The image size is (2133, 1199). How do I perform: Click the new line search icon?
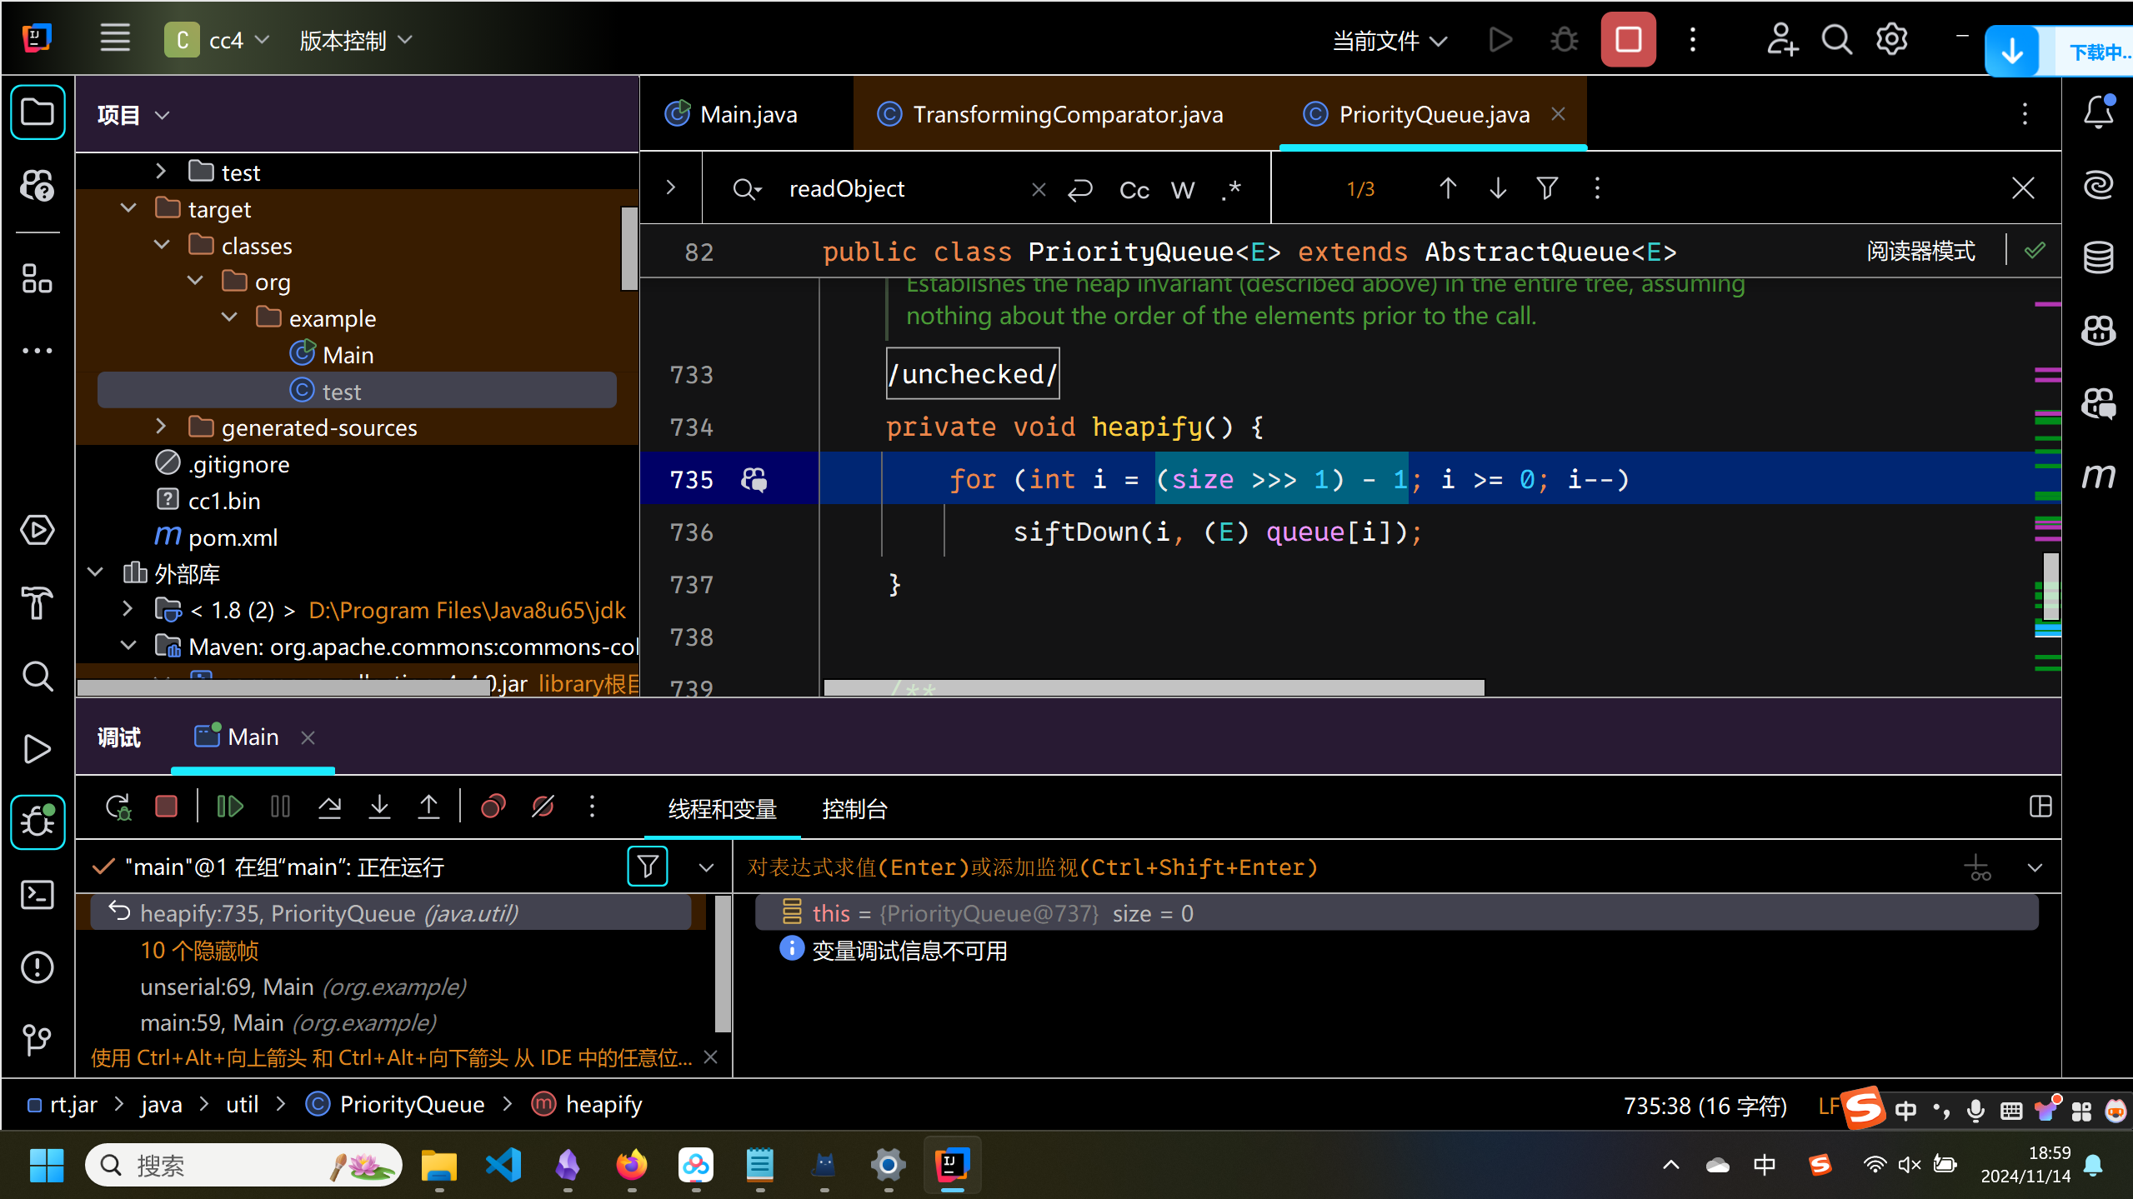[1080, 190]
